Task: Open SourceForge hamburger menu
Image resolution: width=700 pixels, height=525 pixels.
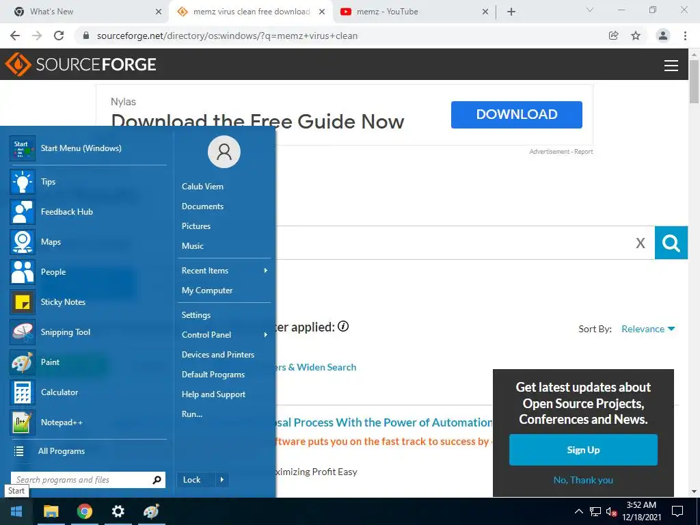Action: [x=671, y=66]
